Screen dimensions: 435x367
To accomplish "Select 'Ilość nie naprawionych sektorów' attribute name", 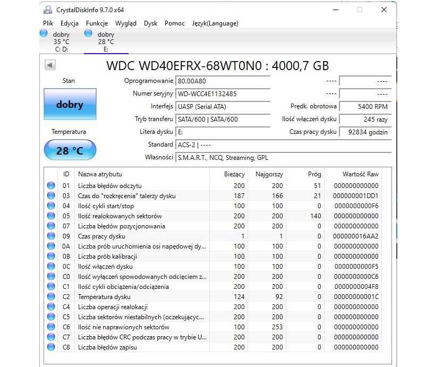I will pyautogui.click(x=124, y=327).
